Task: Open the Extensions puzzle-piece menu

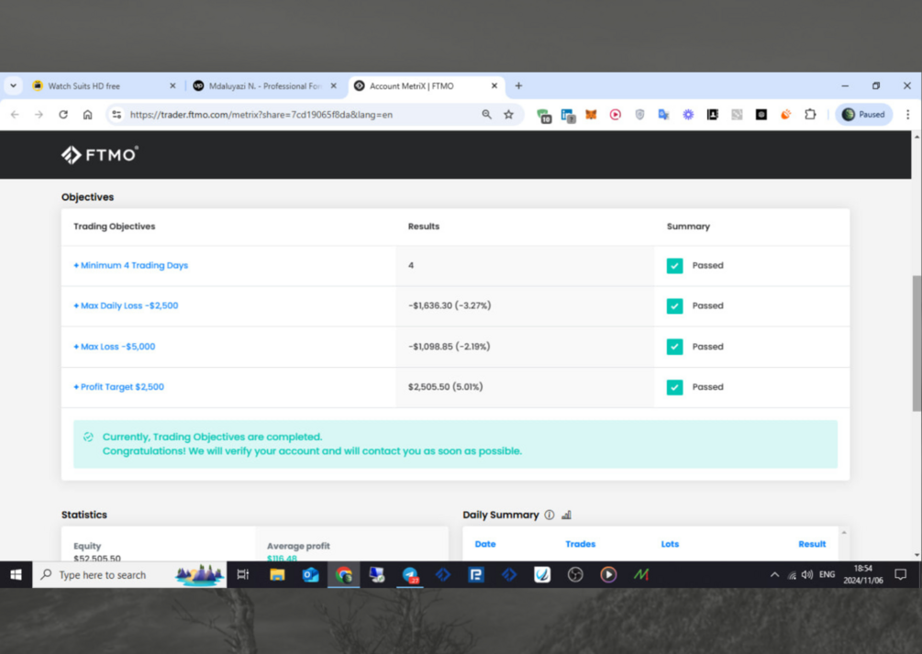Action: coord(810,115)
